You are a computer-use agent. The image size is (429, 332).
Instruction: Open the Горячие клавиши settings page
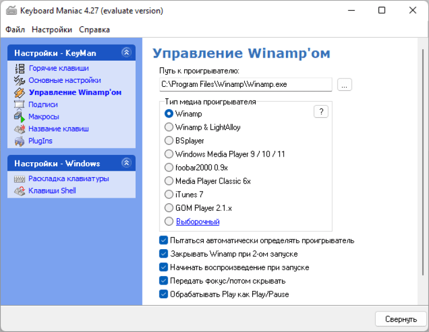[58, 69]
